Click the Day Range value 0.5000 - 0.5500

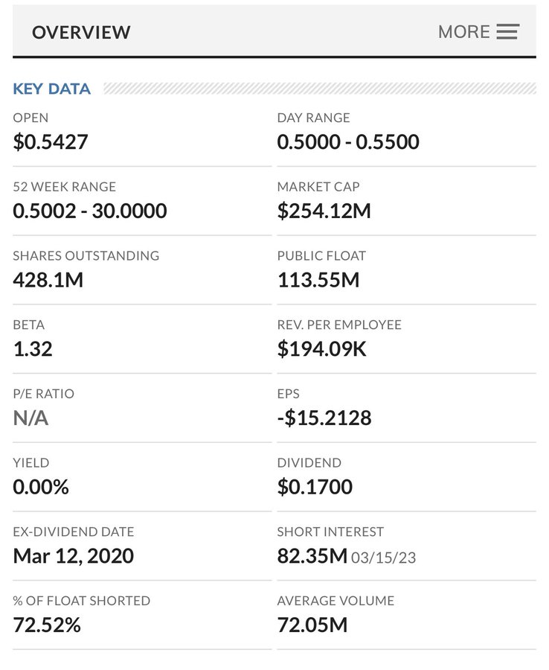(348, 141)
